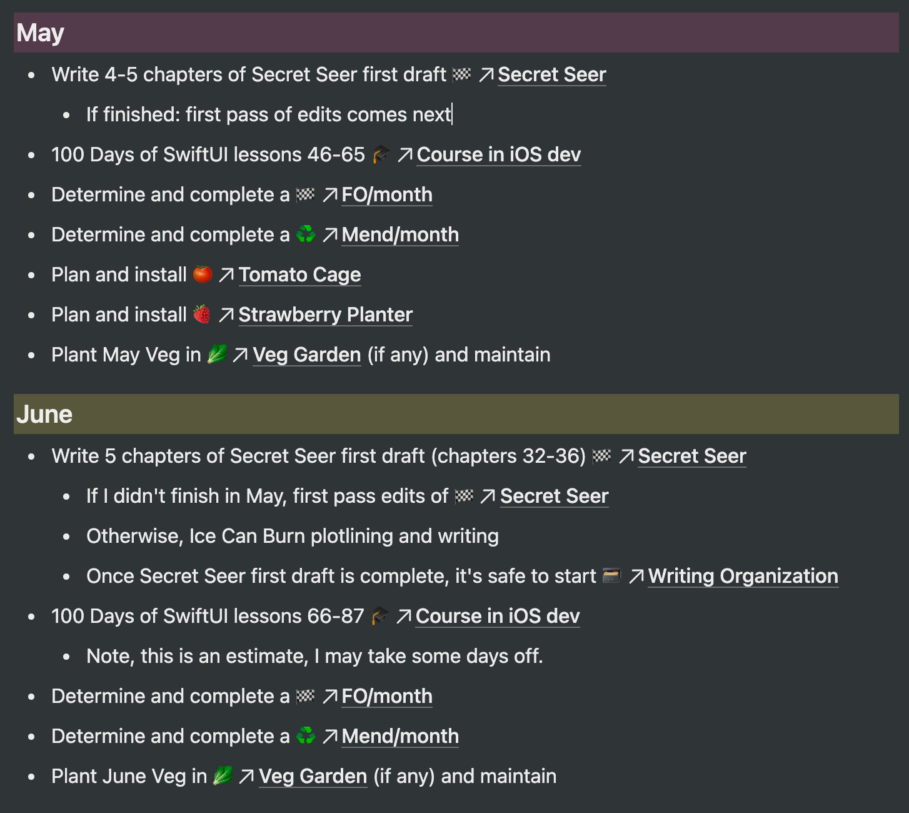Open the Secret Seer link in May's first bullet
The image size is (909, 813).
[552, 74]
